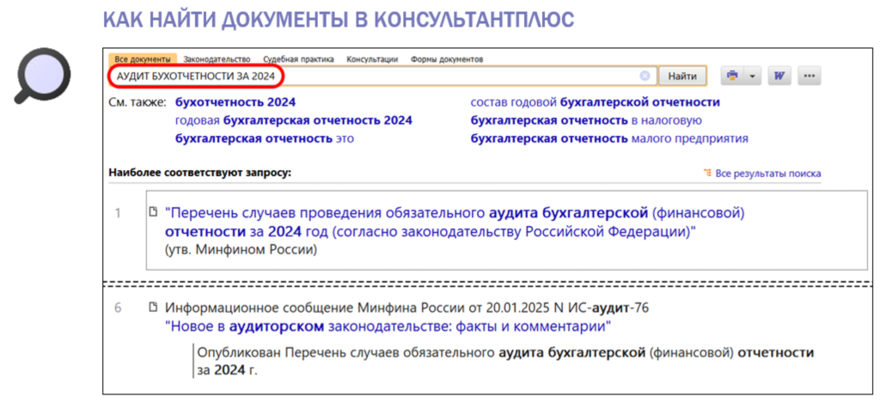Clear the search field with the X icon
Image resolution: width=880 pixels, height=403 pixels.
(x=645, y=76)
